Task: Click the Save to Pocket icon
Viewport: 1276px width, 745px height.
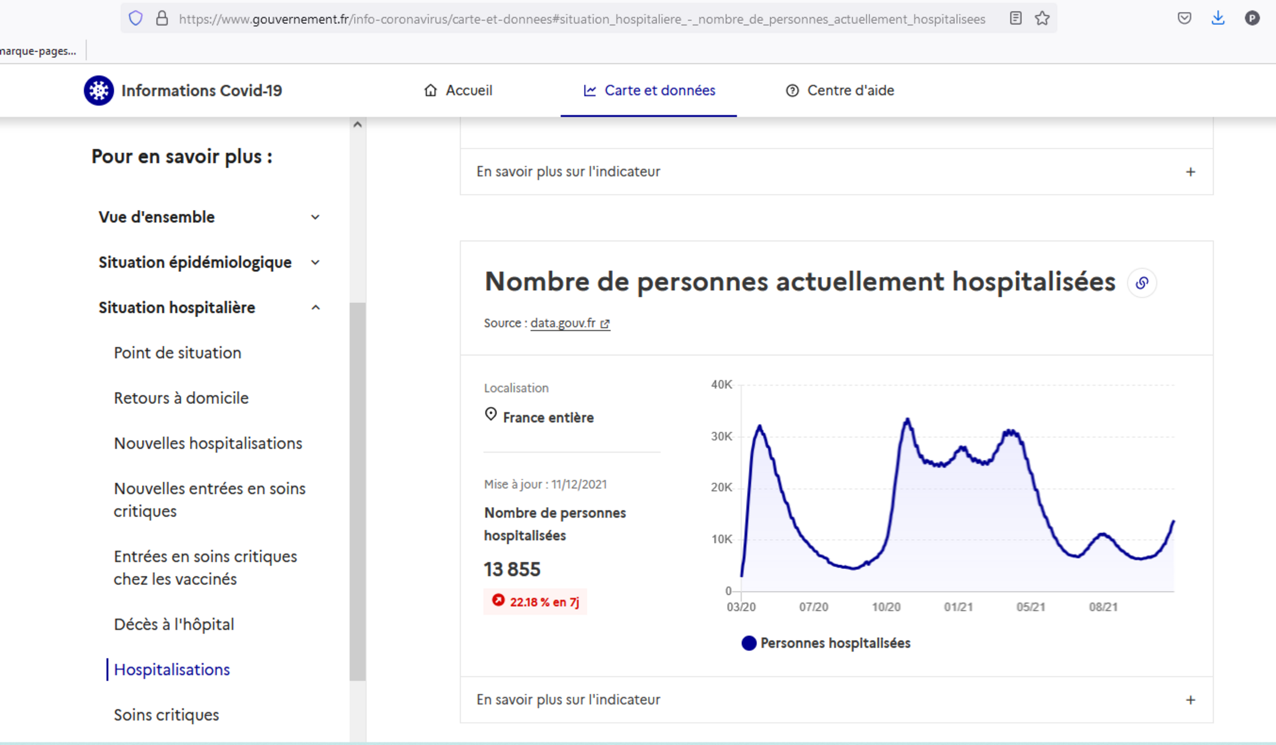Action: pyautogui.click(x=1184, y=19)
